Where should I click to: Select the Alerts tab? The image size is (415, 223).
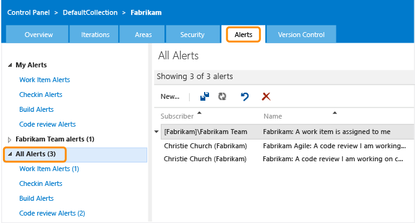[x=244, y=35]
